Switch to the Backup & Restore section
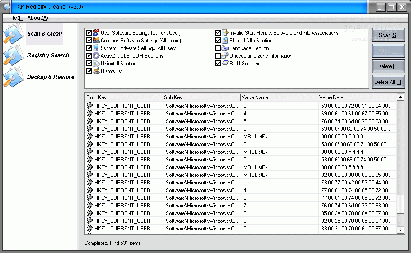 (x=51, y=77)
